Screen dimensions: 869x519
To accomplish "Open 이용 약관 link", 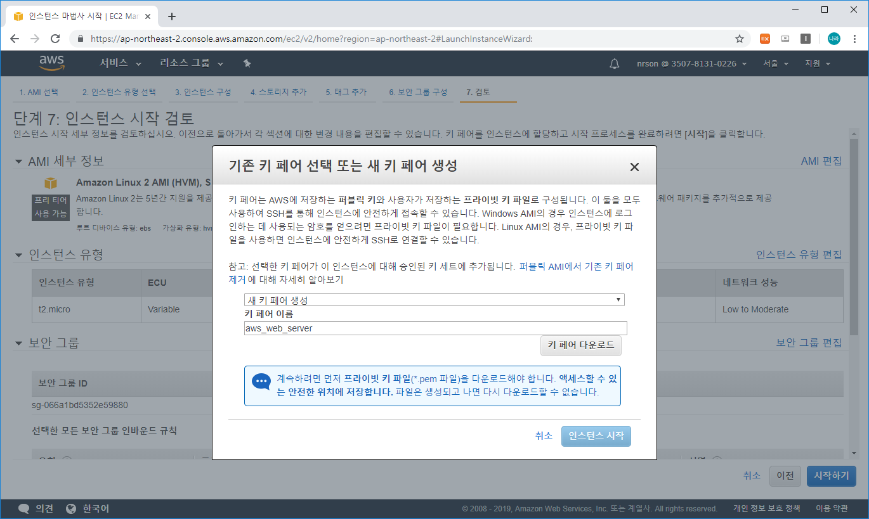I will click(832, 509).
